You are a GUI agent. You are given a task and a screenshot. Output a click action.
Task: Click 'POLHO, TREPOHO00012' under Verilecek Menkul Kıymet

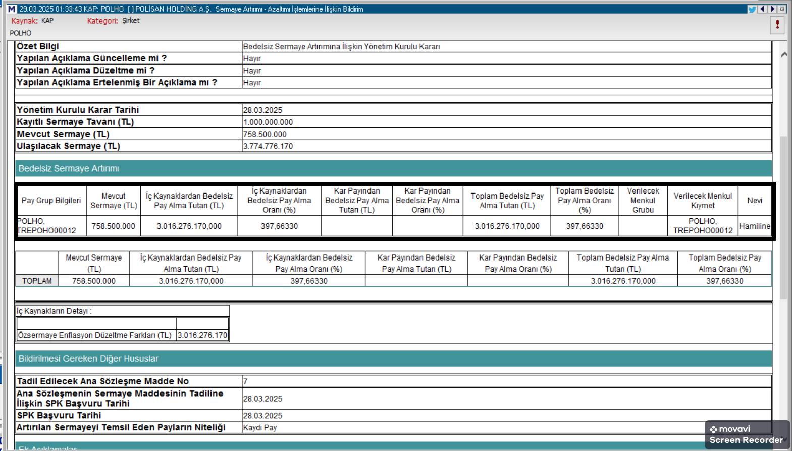click(x=703, y=226)
